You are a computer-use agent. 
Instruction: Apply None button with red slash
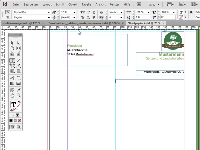point(19,120)
